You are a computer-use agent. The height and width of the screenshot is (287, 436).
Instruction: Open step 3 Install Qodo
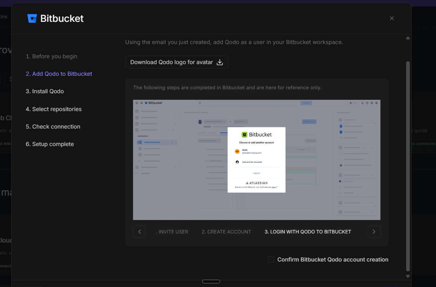45,91
